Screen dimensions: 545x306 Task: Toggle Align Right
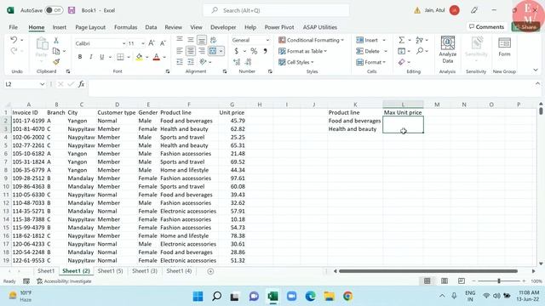(x=202, y=51)
